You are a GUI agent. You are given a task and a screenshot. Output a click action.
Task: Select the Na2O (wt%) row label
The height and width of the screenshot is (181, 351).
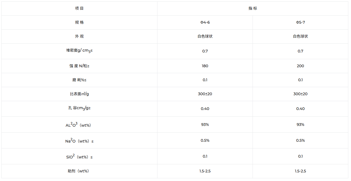click(80, 141)
